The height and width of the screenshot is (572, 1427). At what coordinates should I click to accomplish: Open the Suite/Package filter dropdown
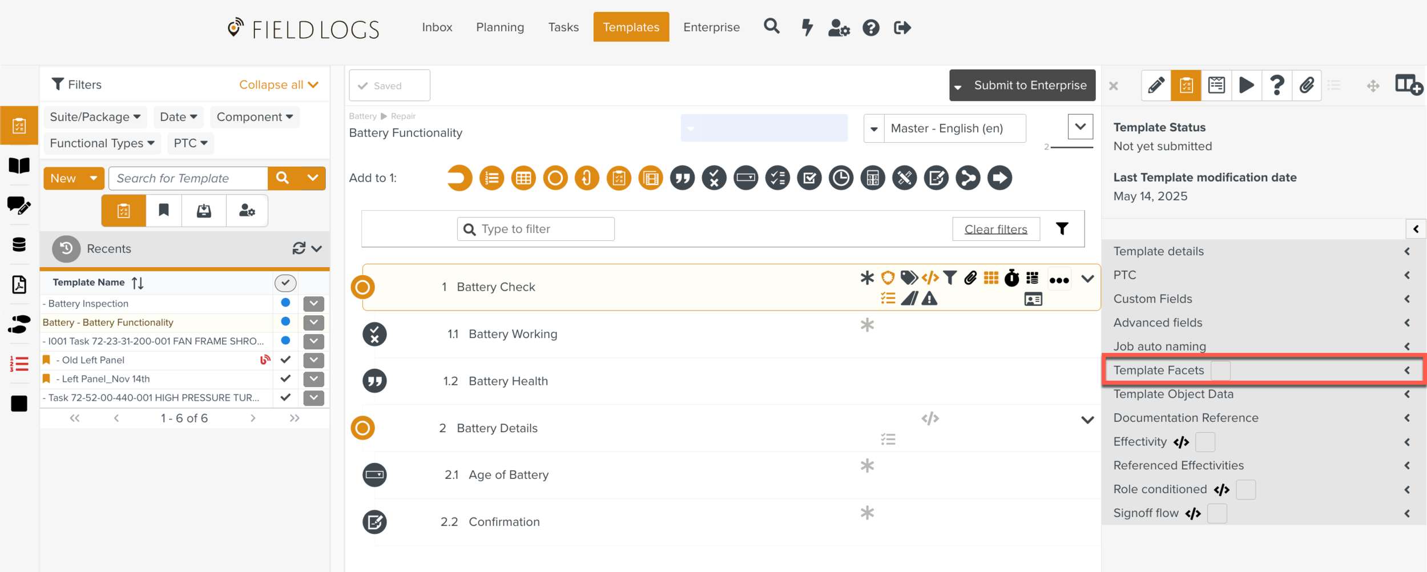[95, 117]
